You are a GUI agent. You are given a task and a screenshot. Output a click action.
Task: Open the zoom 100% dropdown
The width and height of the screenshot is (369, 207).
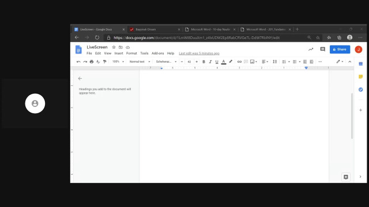click(x=118, y=62)
